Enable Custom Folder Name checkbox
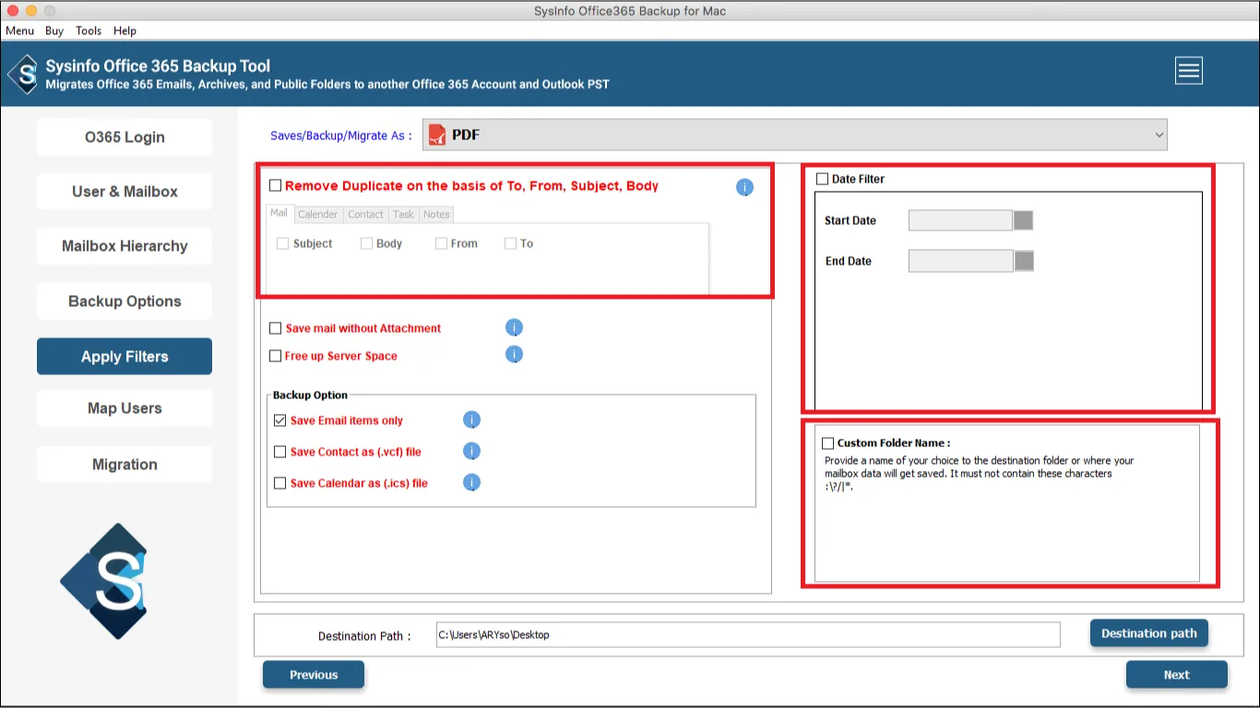 pos(827,443)
